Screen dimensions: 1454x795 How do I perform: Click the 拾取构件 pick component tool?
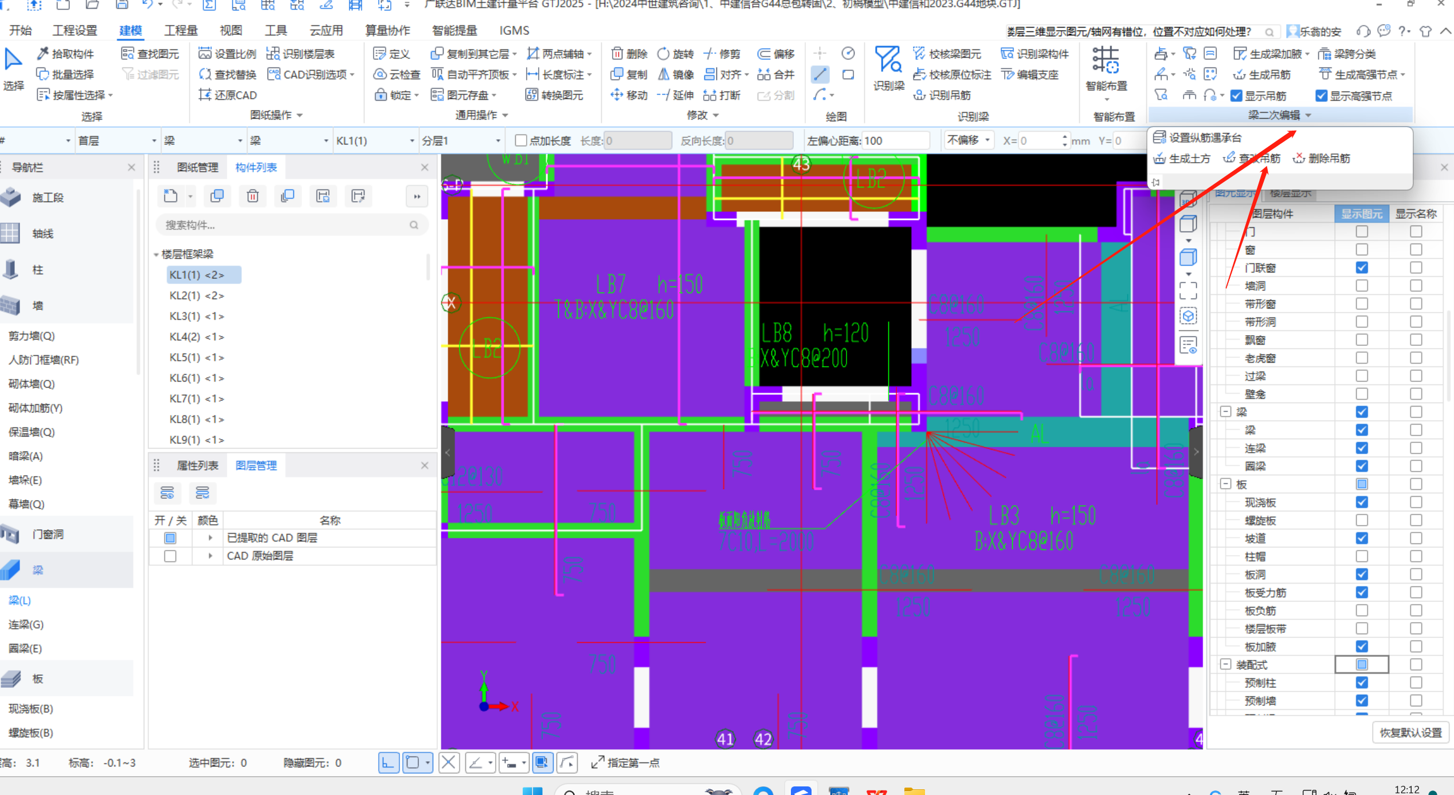coord(65,53)
